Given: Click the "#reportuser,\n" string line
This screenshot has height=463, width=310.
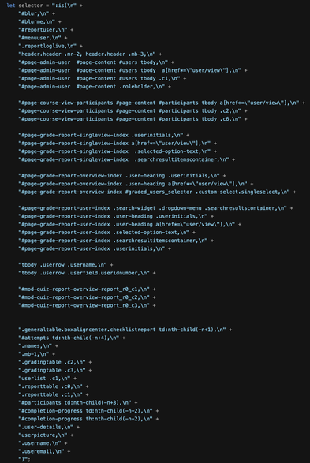Looking at the screenshot, I should pyautogui.click(x=46, y=30).
